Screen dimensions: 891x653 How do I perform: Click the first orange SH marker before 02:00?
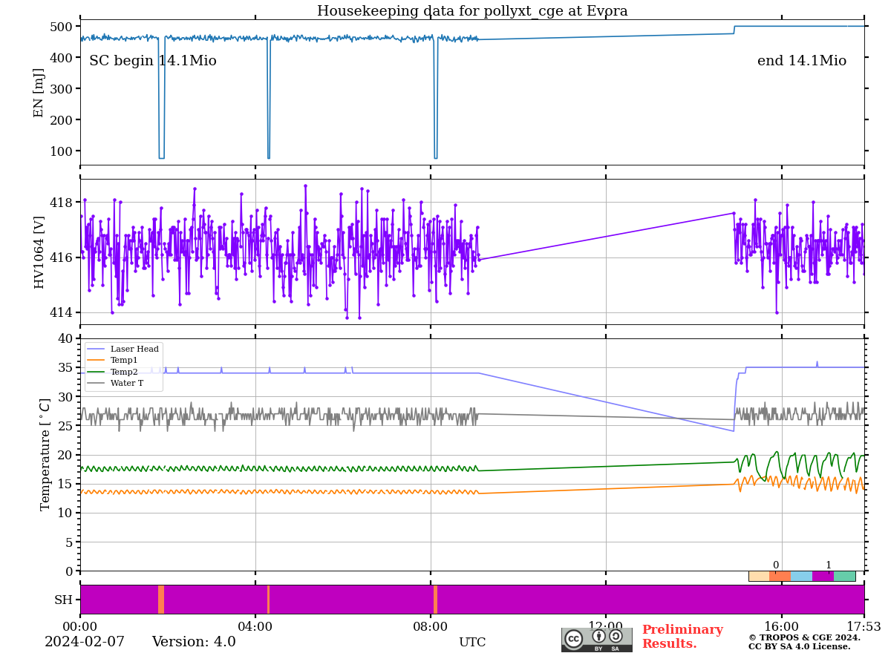161,600
